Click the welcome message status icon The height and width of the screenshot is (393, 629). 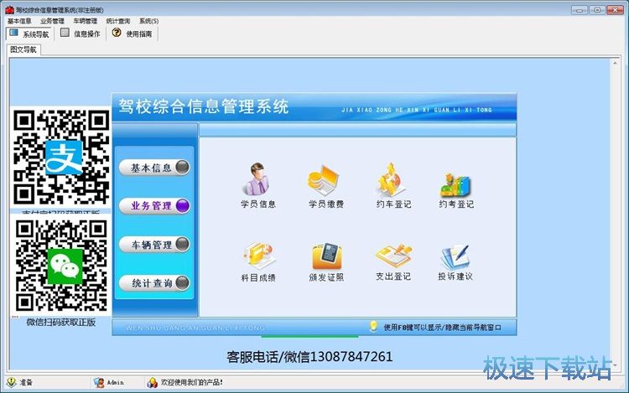click(x=152, y=383)
